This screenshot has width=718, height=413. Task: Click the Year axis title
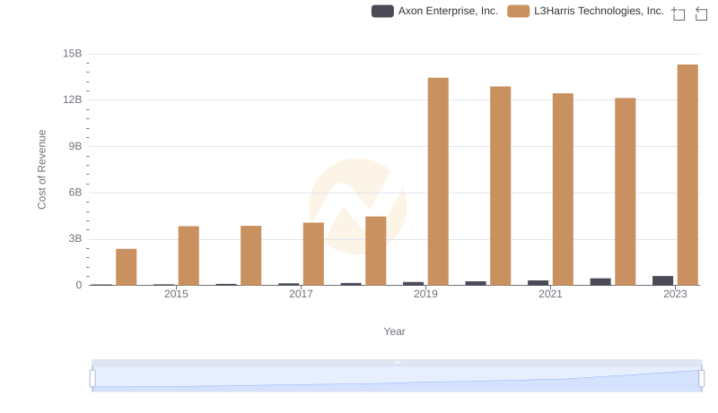coord(394,331)
